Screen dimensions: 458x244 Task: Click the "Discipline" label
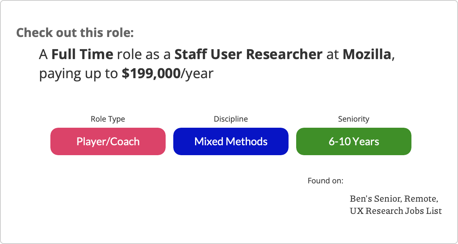(x=231, y=119)
